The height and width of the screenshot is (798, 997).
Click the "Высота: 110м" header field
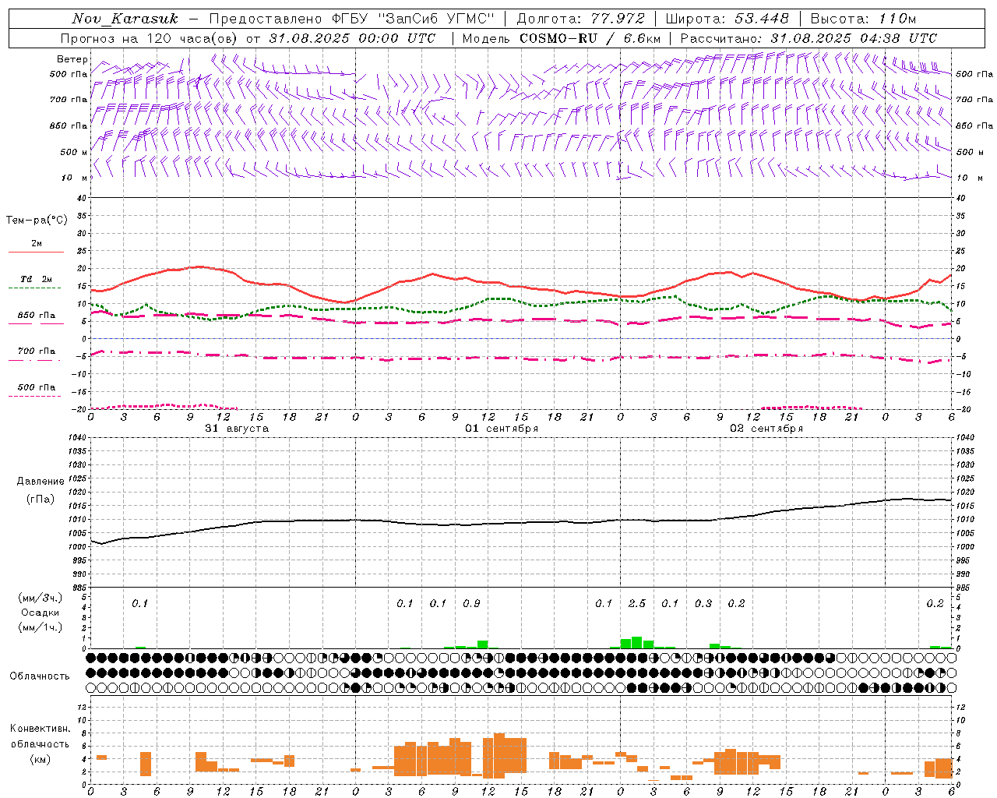pyautogui.click(x=863, y=19)
